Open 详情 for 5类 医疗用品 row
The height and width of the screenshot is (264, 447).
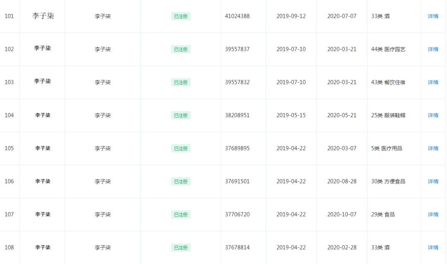pos(433,148)
